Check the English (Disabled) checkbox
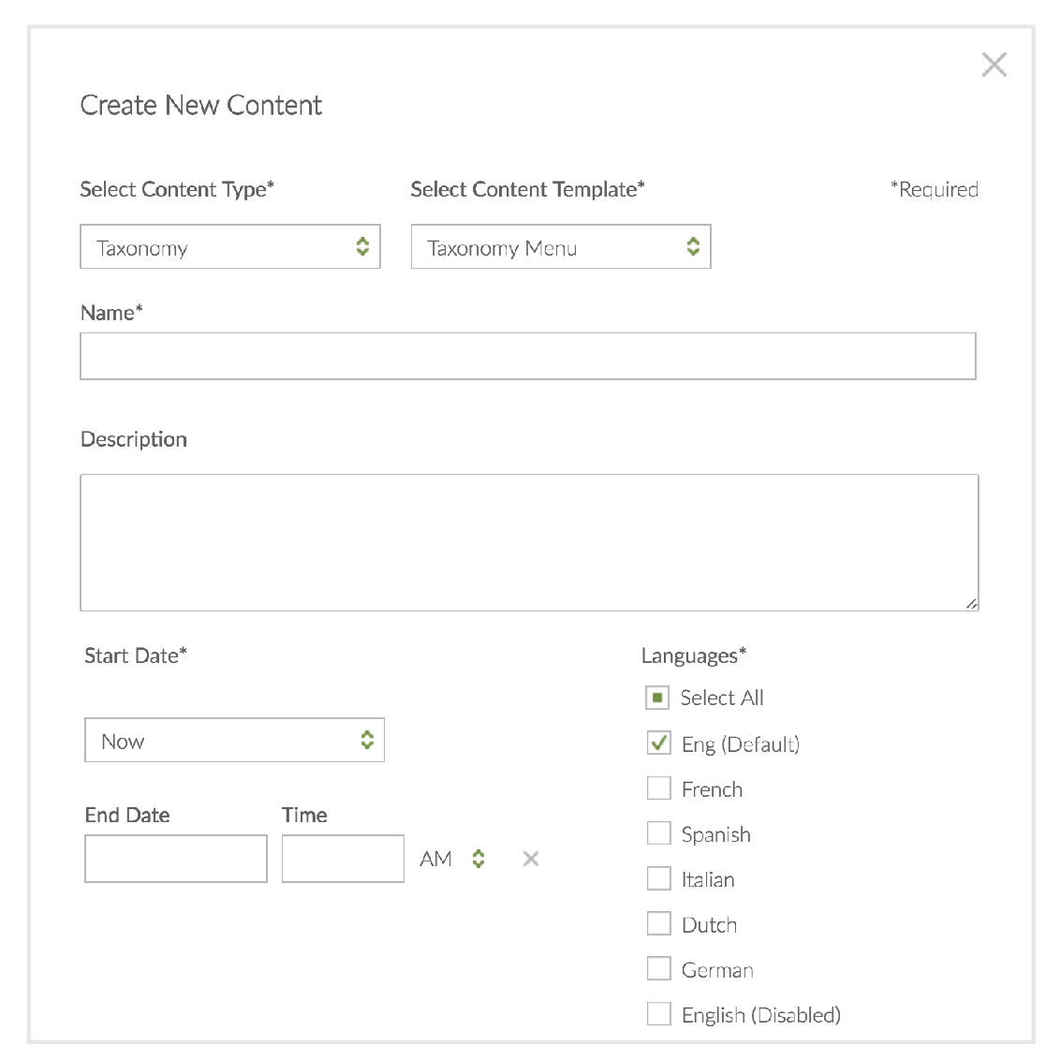The width and height of the screenshot is (1060, 1060). coord(659,1014)
